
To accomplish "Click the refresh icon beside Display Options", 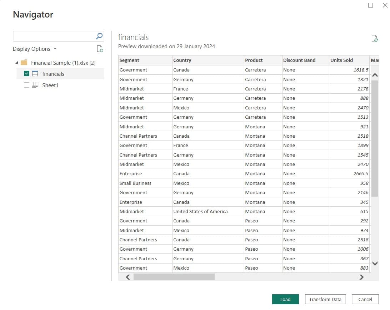I will 99,49.
